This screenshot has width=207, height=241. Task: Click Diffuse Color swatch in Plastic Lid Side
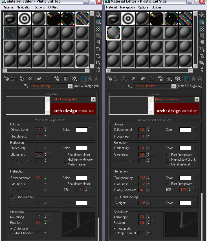[185, 130]
